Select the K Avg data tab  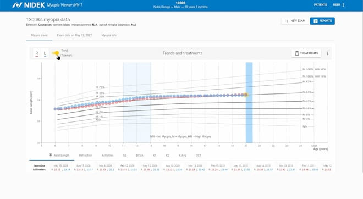pyautogui.click(x=183, y=155)
